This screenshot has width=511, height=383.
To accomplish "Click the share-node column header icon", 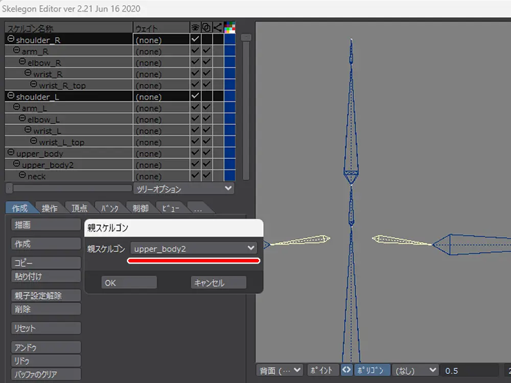I will pyautogui.click(x=218, y=28).
